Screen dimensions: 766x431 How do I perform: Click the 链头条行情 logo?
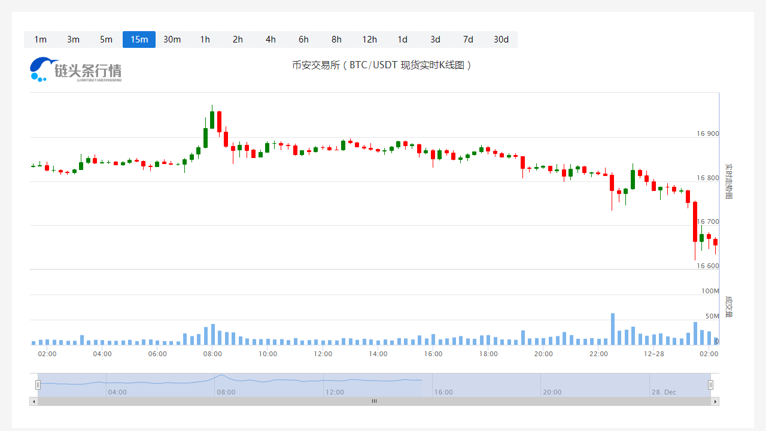pos(76,70)
